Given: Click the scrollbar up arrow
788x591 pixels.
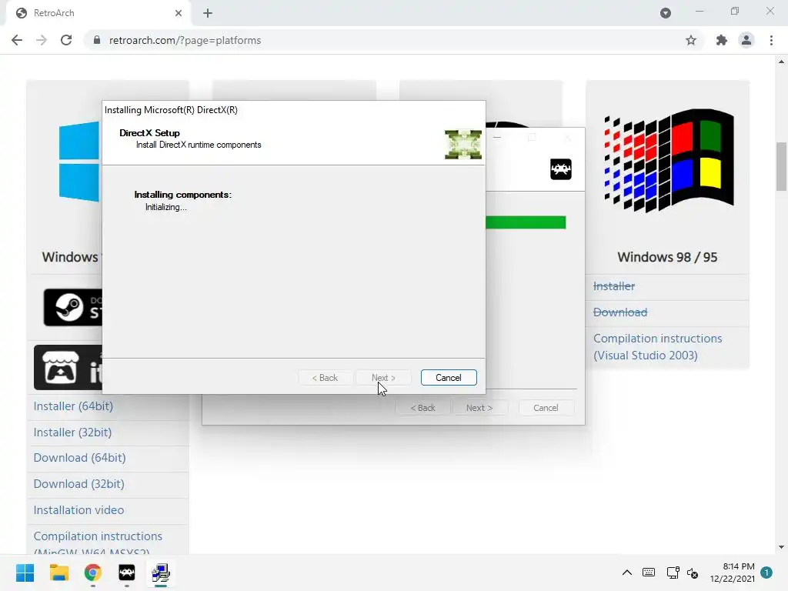Looking at the screenshot, I should [781, 62].
